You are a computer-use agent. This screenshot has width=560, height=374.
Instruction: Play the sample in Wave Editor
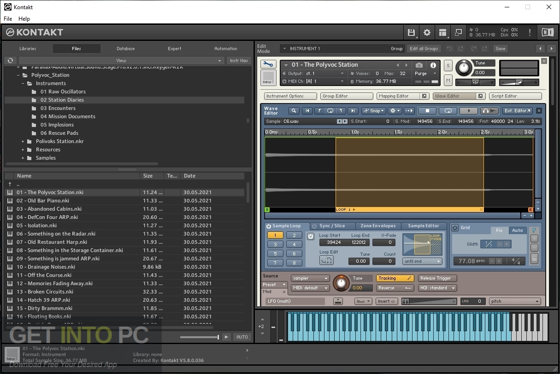(469, 111)
